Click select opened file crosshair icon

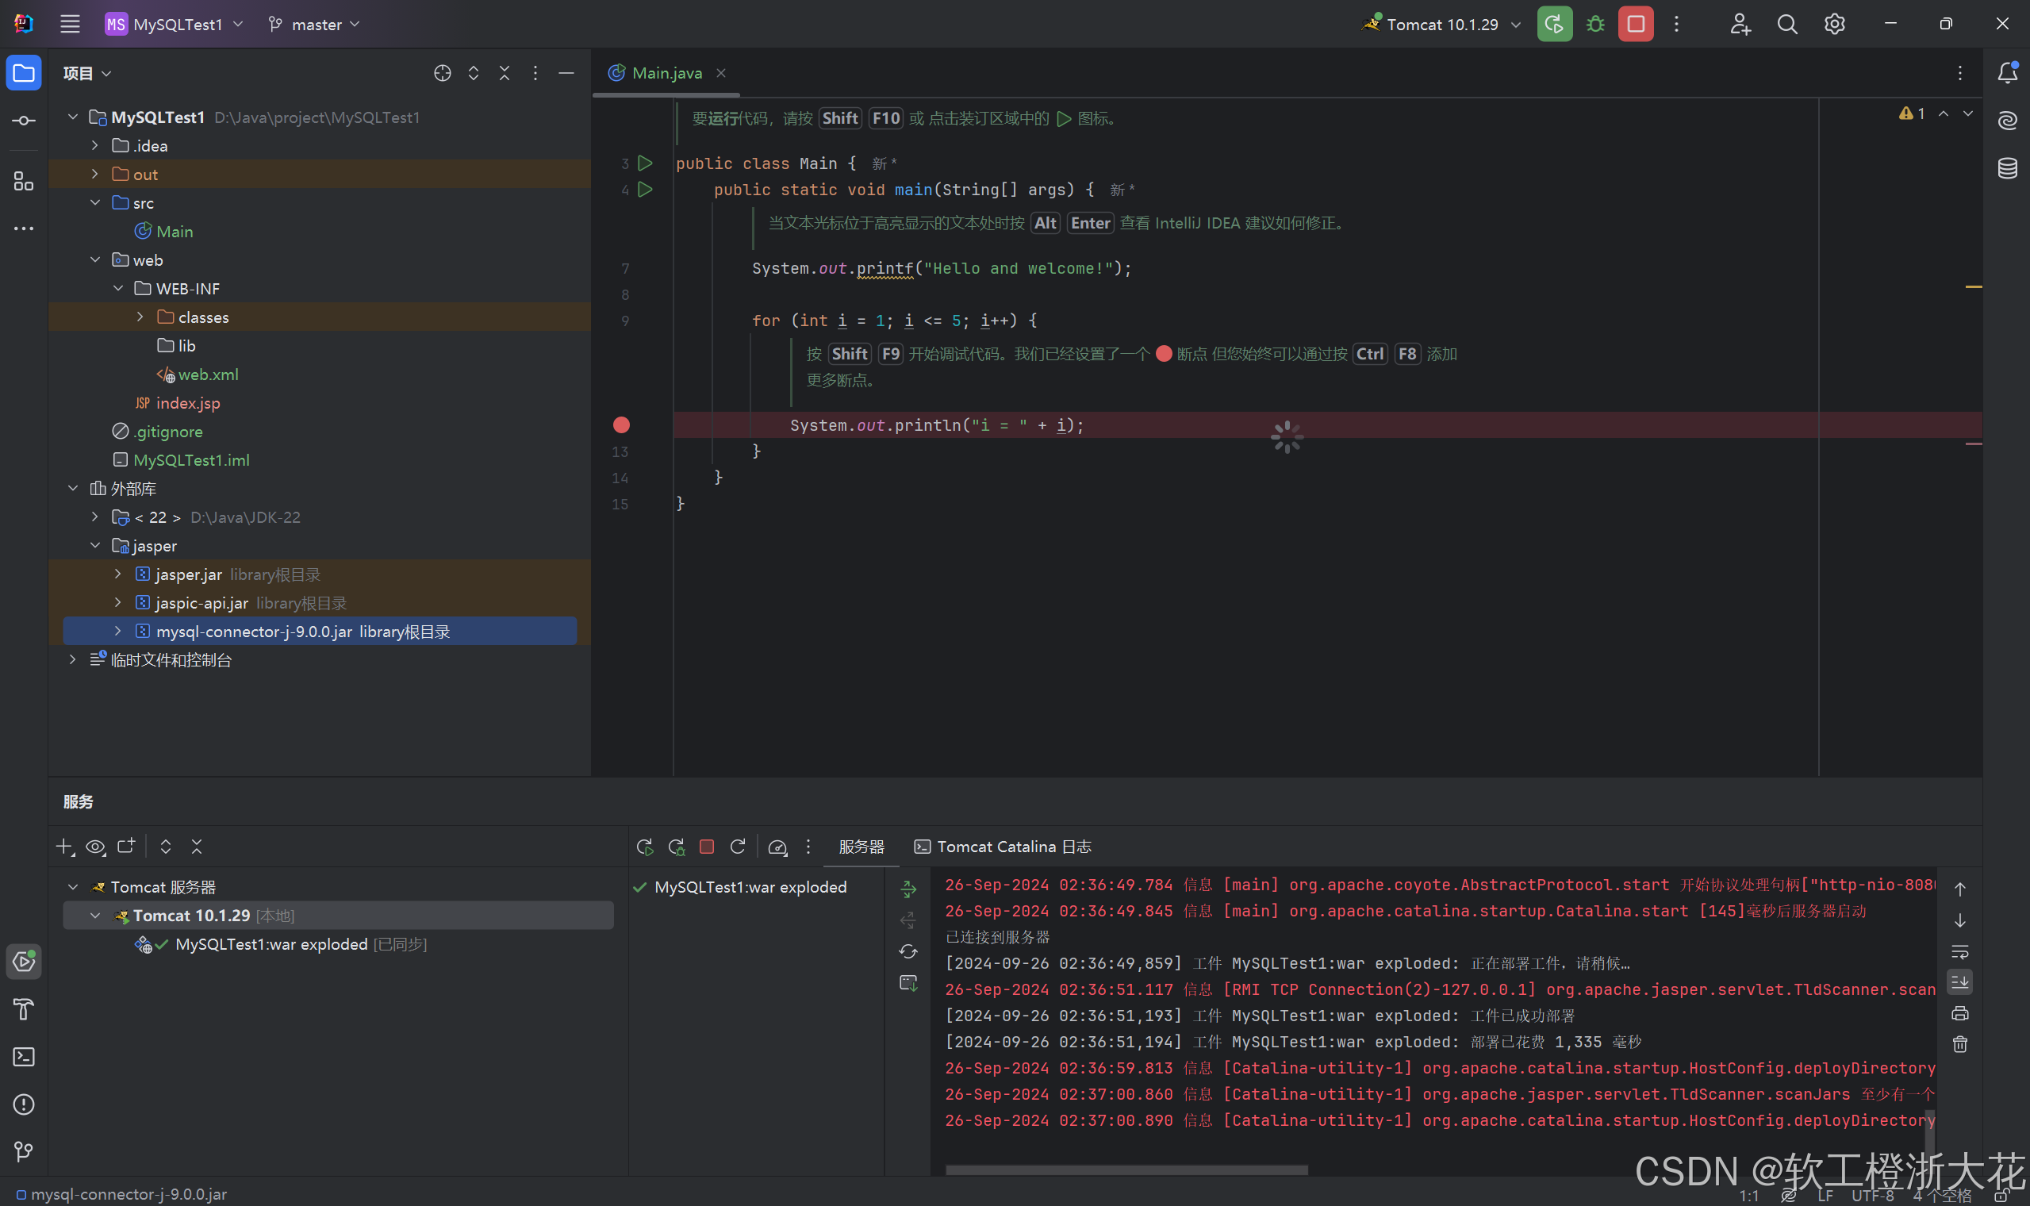[x=442, y=73]
